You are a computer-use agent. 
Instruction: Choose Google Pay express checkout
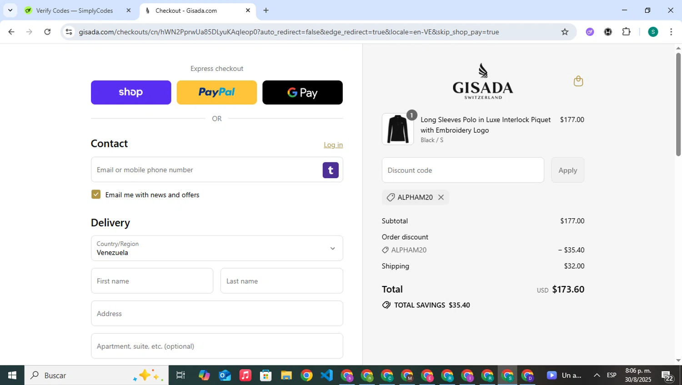(x=302, y=92)
